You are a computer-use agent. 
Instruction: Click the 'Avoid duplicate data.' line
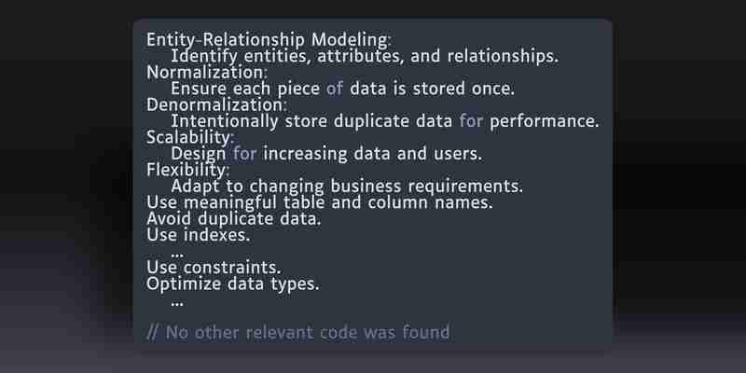[234, 219]
